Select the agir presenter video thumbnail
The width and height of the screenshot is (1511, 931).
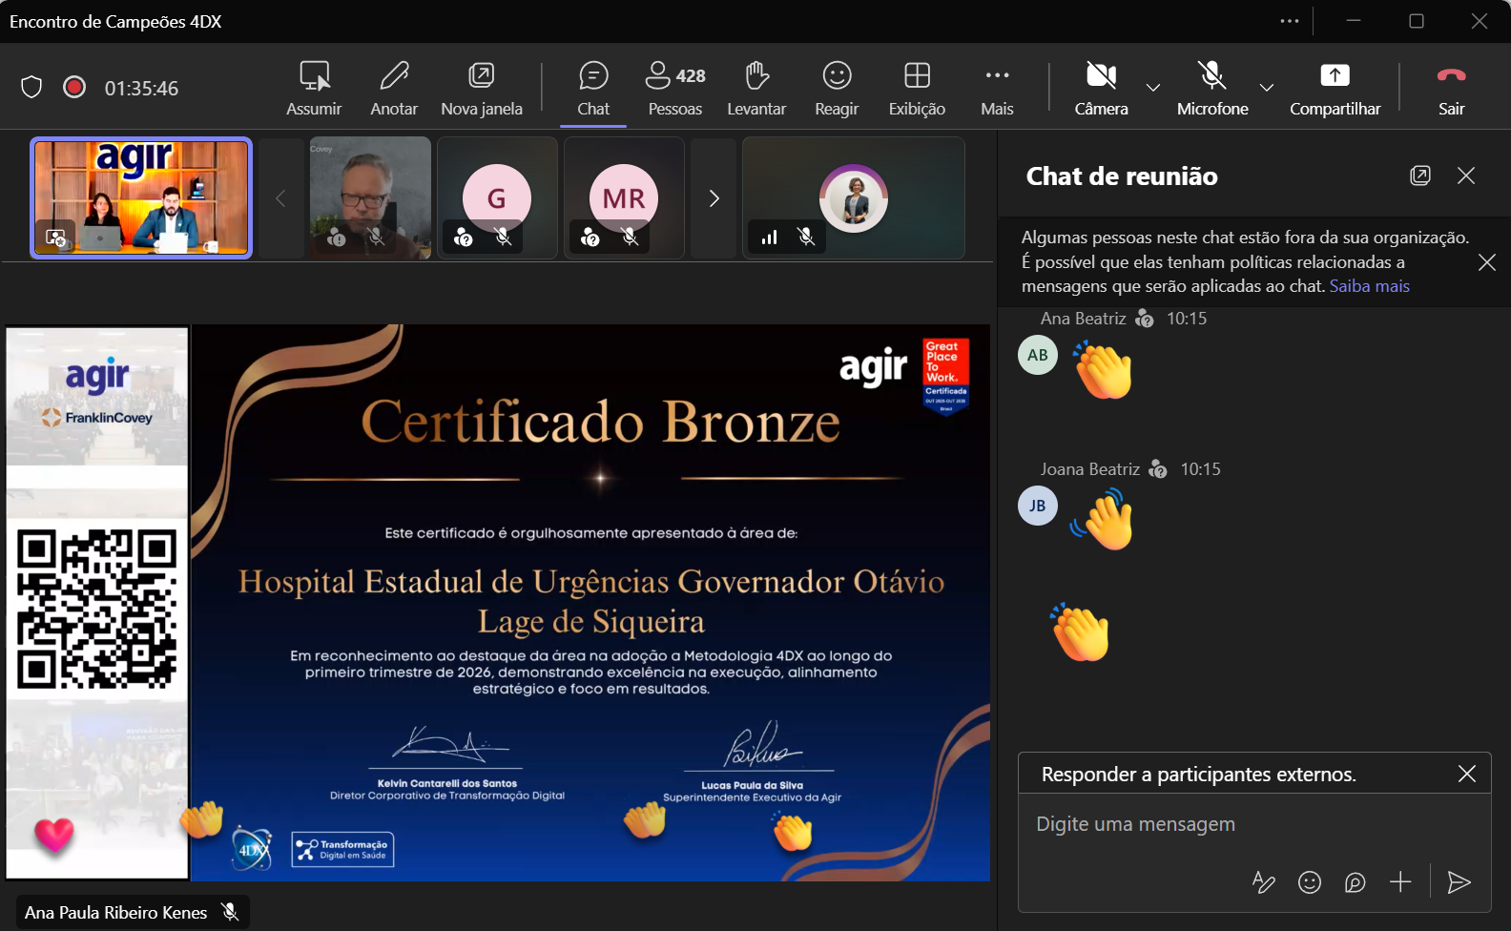tap(141, 197)
